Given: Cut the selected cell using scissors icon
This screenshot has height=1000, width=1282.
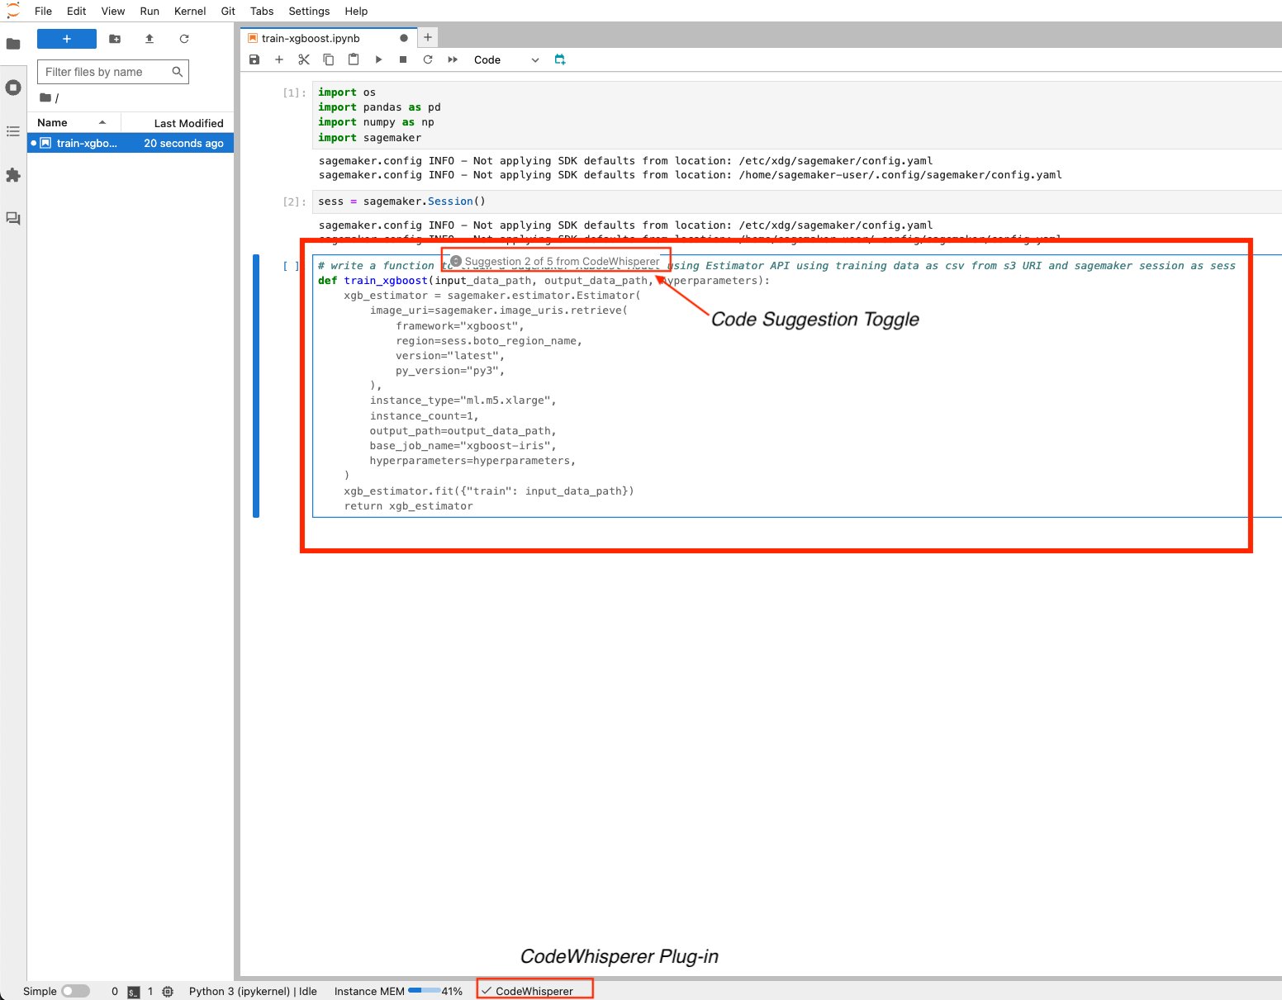Looking at the screenshot, I should click(304, 59).
